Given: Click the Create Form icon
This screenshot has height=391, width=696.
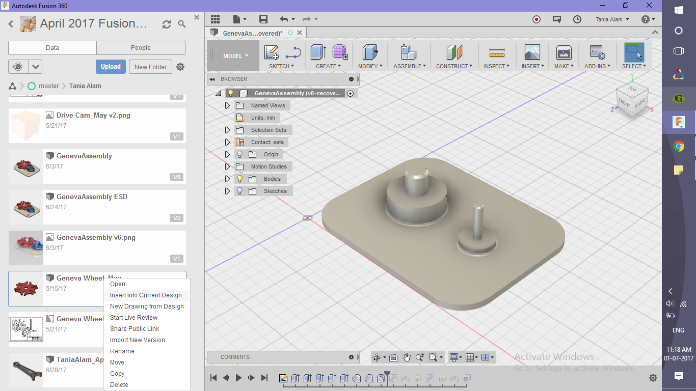Looking at the screenshot, I should coord(340,52).
